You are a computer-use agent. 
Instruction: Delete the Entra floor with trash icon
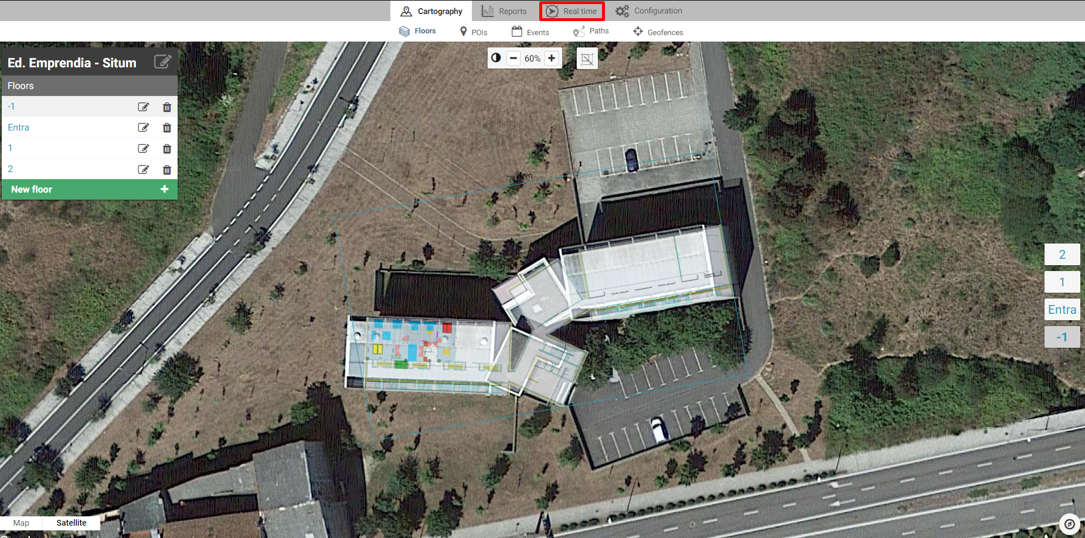(x=167, y=128)
